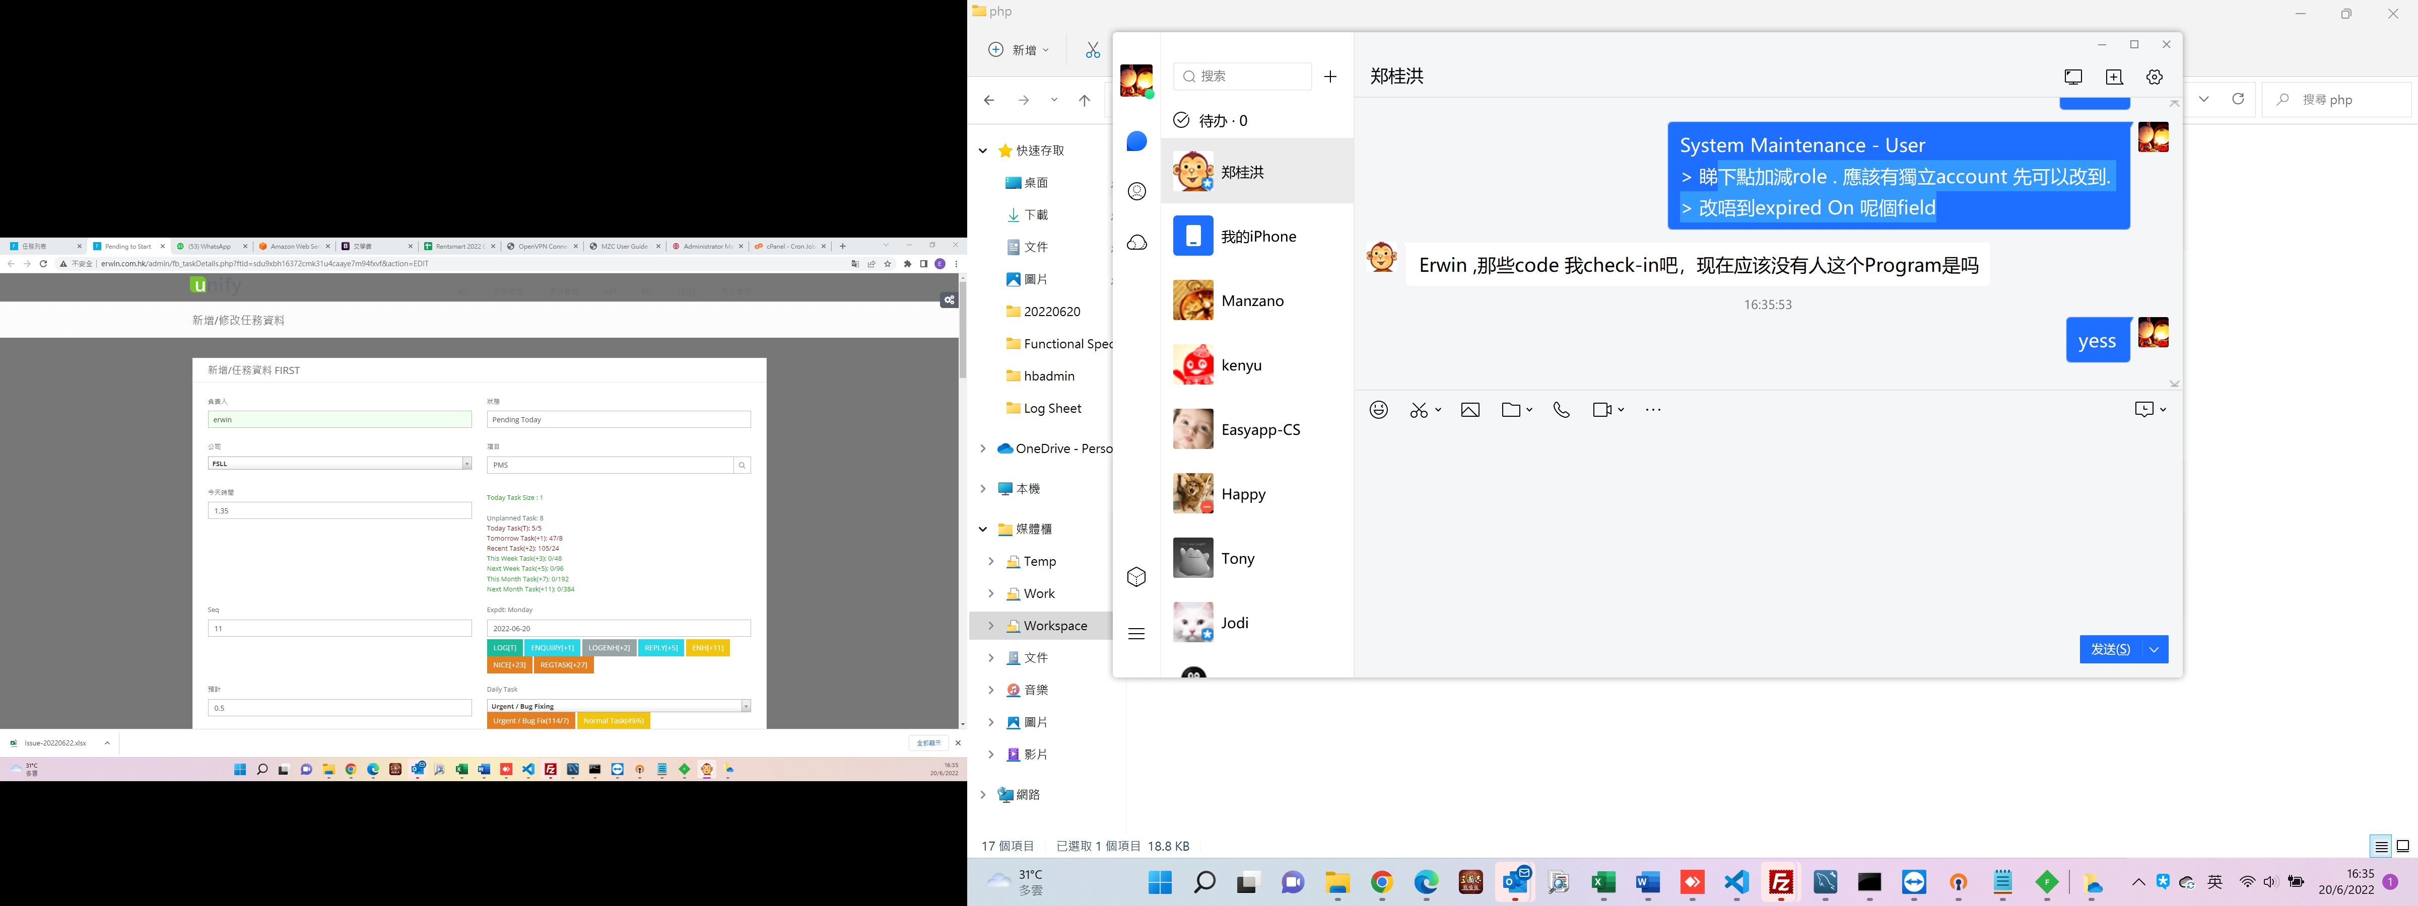
Task: Expand the 網路 tree node
Action: coord(983,794)
